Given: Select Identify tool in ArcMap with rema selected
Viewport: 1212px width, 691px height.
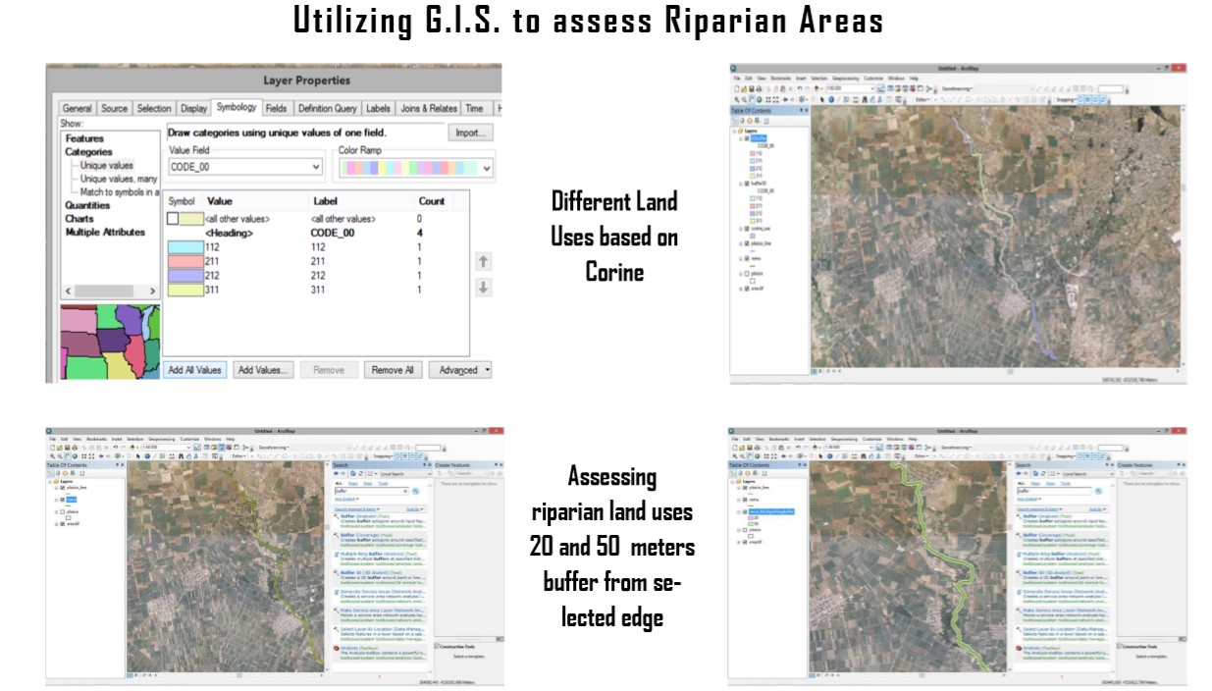Looking at the screenshot, I should (147, 456).
